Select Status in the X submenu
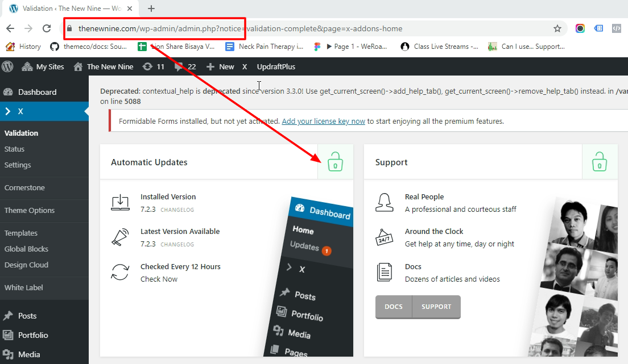The image size is (628, 364). (x=14, y=149)
